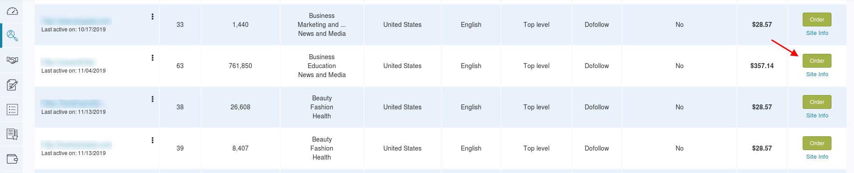Viewport: 854px width, 173px height.
Task: Expand options for the site with 26,608 traffic
Action: (153, 99)
